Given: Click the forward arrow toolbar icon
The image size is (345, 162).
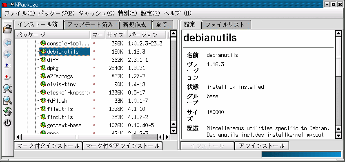Looking at the screenshot, I should (7, 54).
